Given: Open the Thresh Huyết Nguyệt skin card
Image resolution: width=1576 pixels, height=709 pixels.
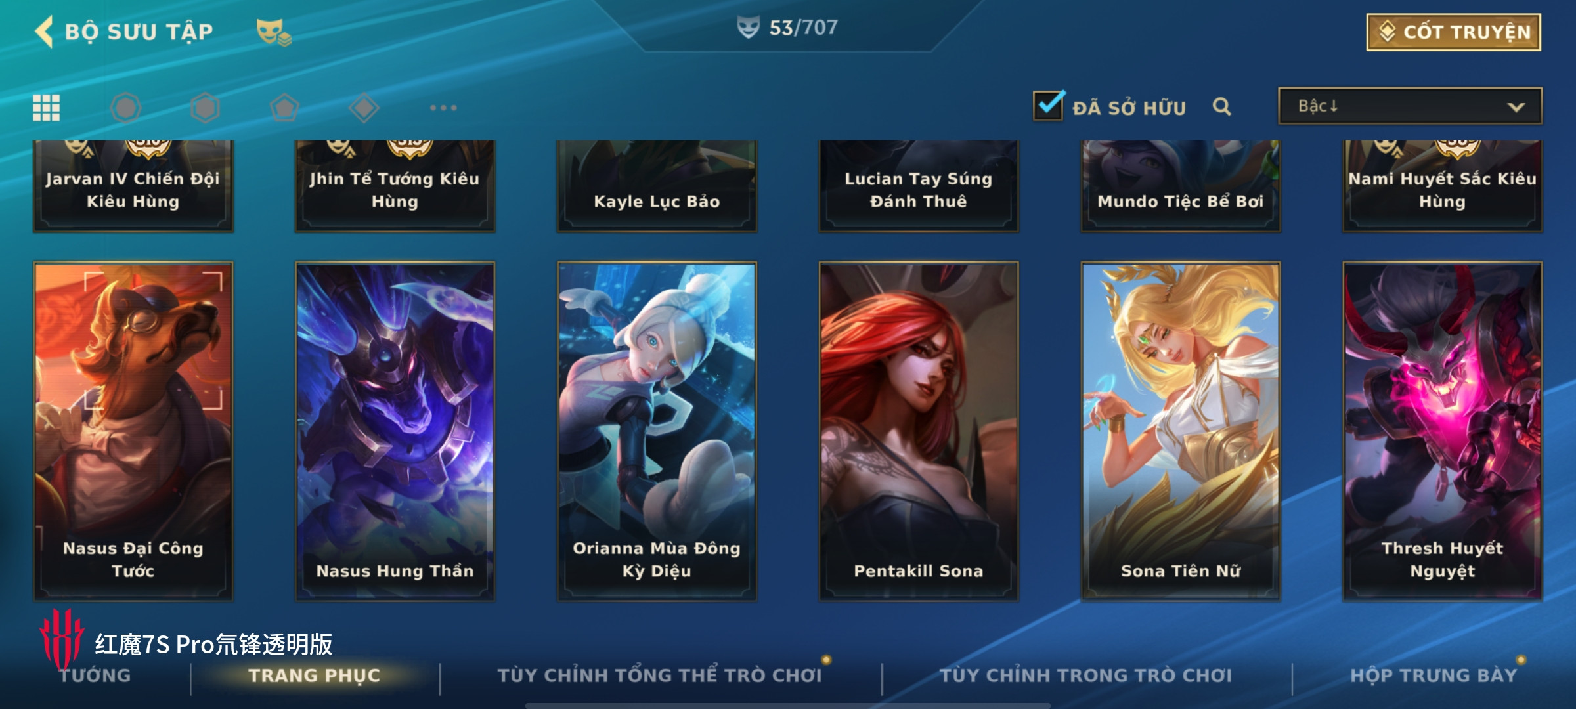Looking at the screenshot, I should click(x=1442, y=431).
